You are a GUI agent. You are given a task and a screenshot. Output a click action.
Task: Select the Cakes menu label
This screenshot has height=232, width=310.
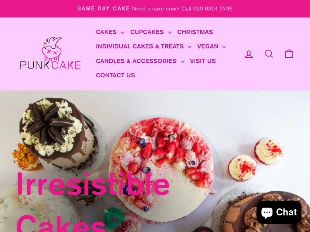(106, 32)
